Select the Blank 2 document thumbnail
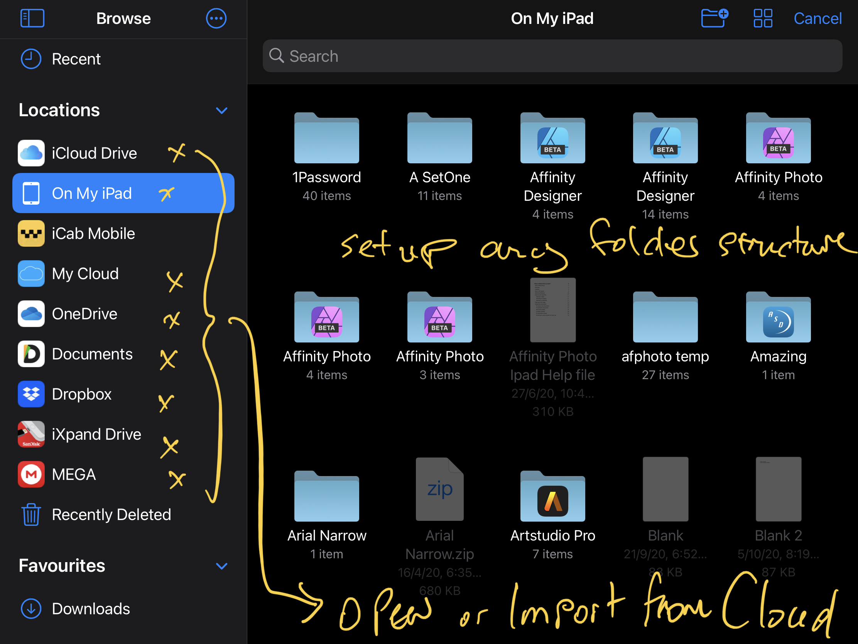Screen dimensions: 858x644 tap(779, 489)
